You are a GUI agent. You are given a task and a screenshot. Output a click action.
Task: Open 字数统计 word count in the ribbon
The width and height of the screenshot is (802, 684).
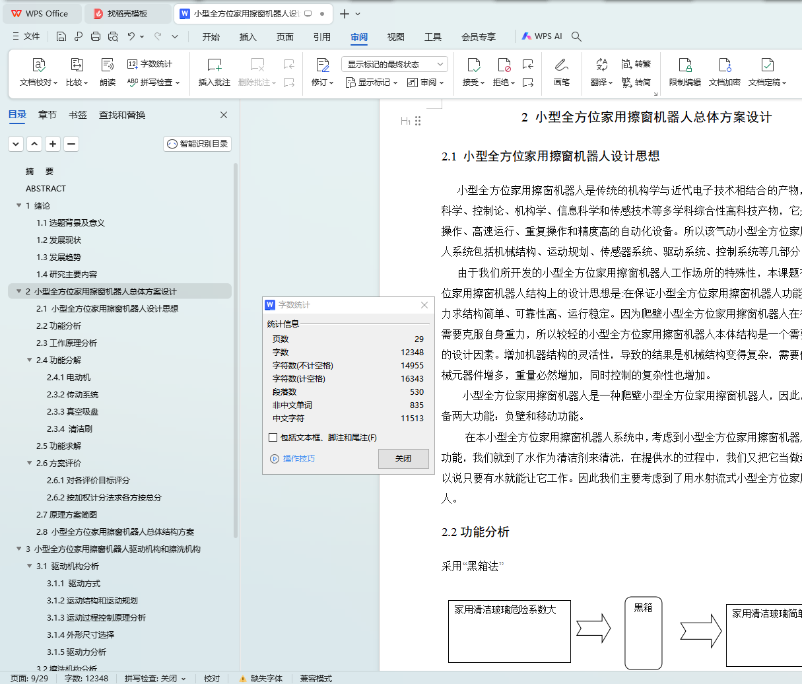[150, 64]
